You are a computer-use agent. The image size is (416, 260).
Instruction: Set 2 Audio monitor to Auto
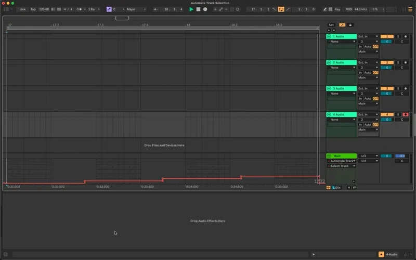[368, 72]
